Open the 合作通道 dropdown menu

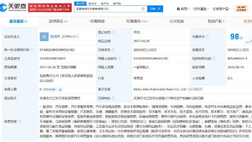tap(201, 9)
